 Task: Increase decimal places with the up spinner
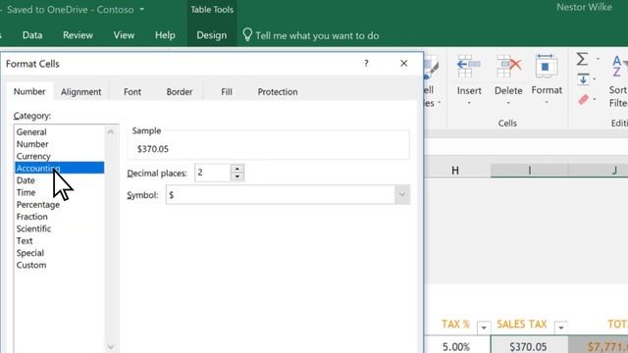click(237, 169)
